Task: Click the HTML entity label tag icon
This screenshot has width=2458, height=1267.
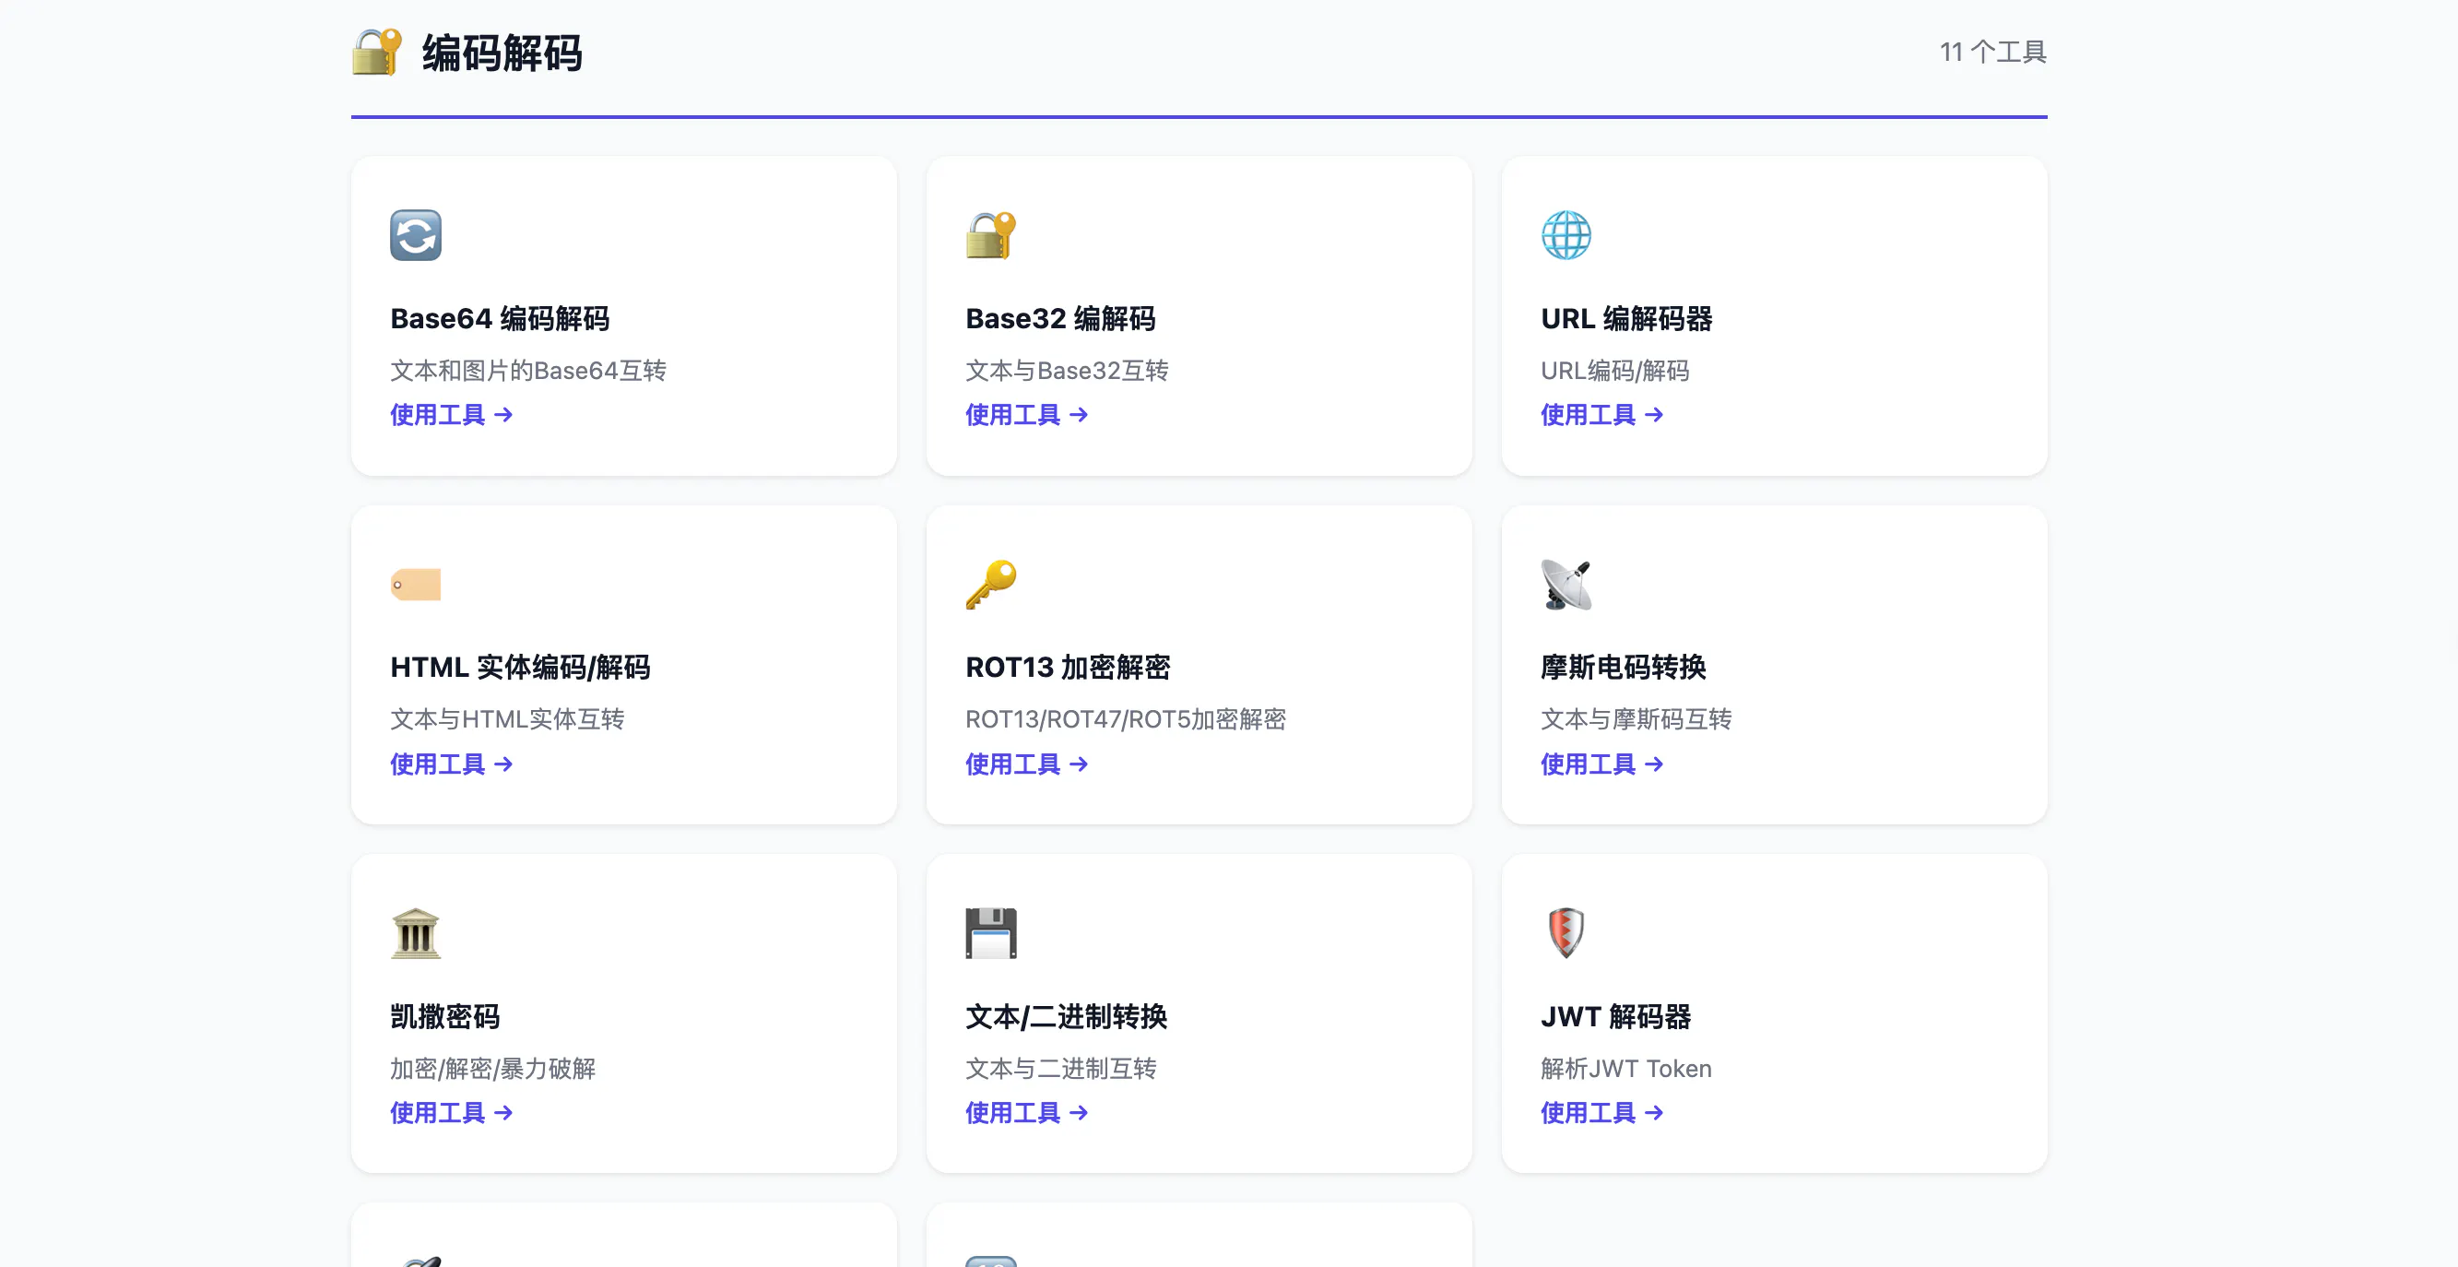Action: coord(416,584)
